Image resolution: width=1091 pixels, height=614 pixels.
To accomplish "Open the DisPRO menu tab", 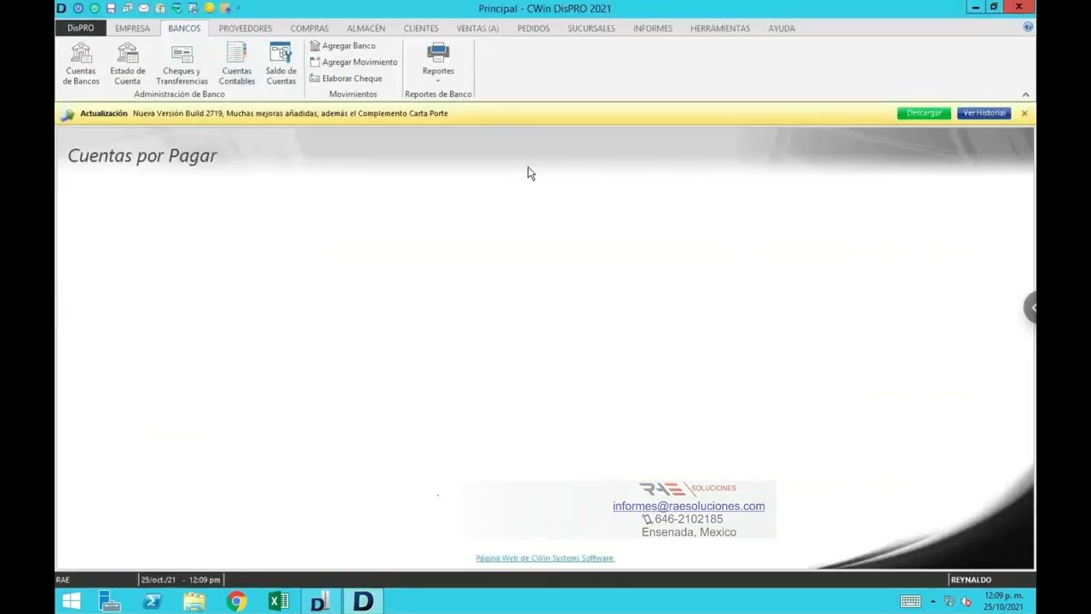I will click(x=81, y=28).
